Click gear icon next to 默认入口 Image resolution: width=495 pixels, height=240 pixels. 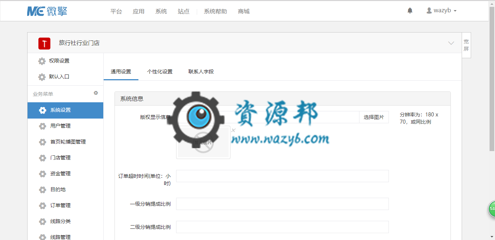click(x=42, y=77)
